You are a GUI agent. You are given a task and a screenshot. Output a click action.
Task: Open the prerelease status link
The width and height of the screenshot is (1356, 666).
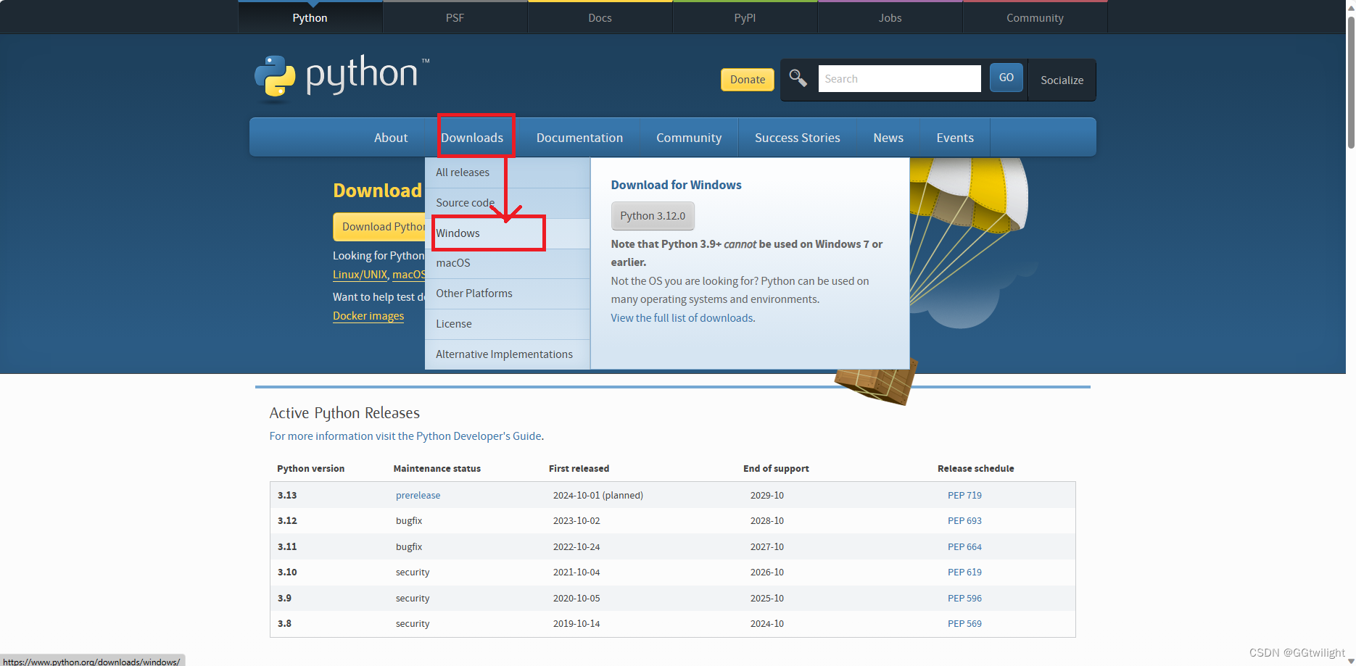click(418, 496)
